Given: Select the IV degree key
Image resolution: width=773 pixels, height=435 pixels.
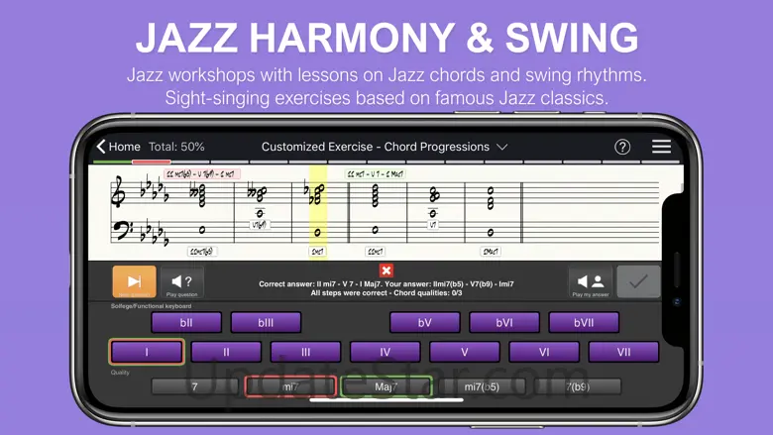Looking at the screenshot, I should pyautogui.click(x=386, y=352).
